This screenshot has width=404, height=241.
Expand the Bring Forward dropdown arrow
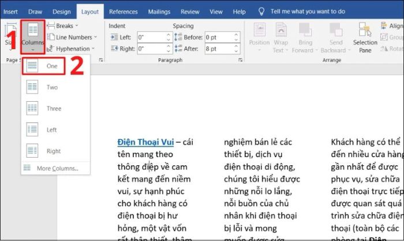tap(316, 50)
